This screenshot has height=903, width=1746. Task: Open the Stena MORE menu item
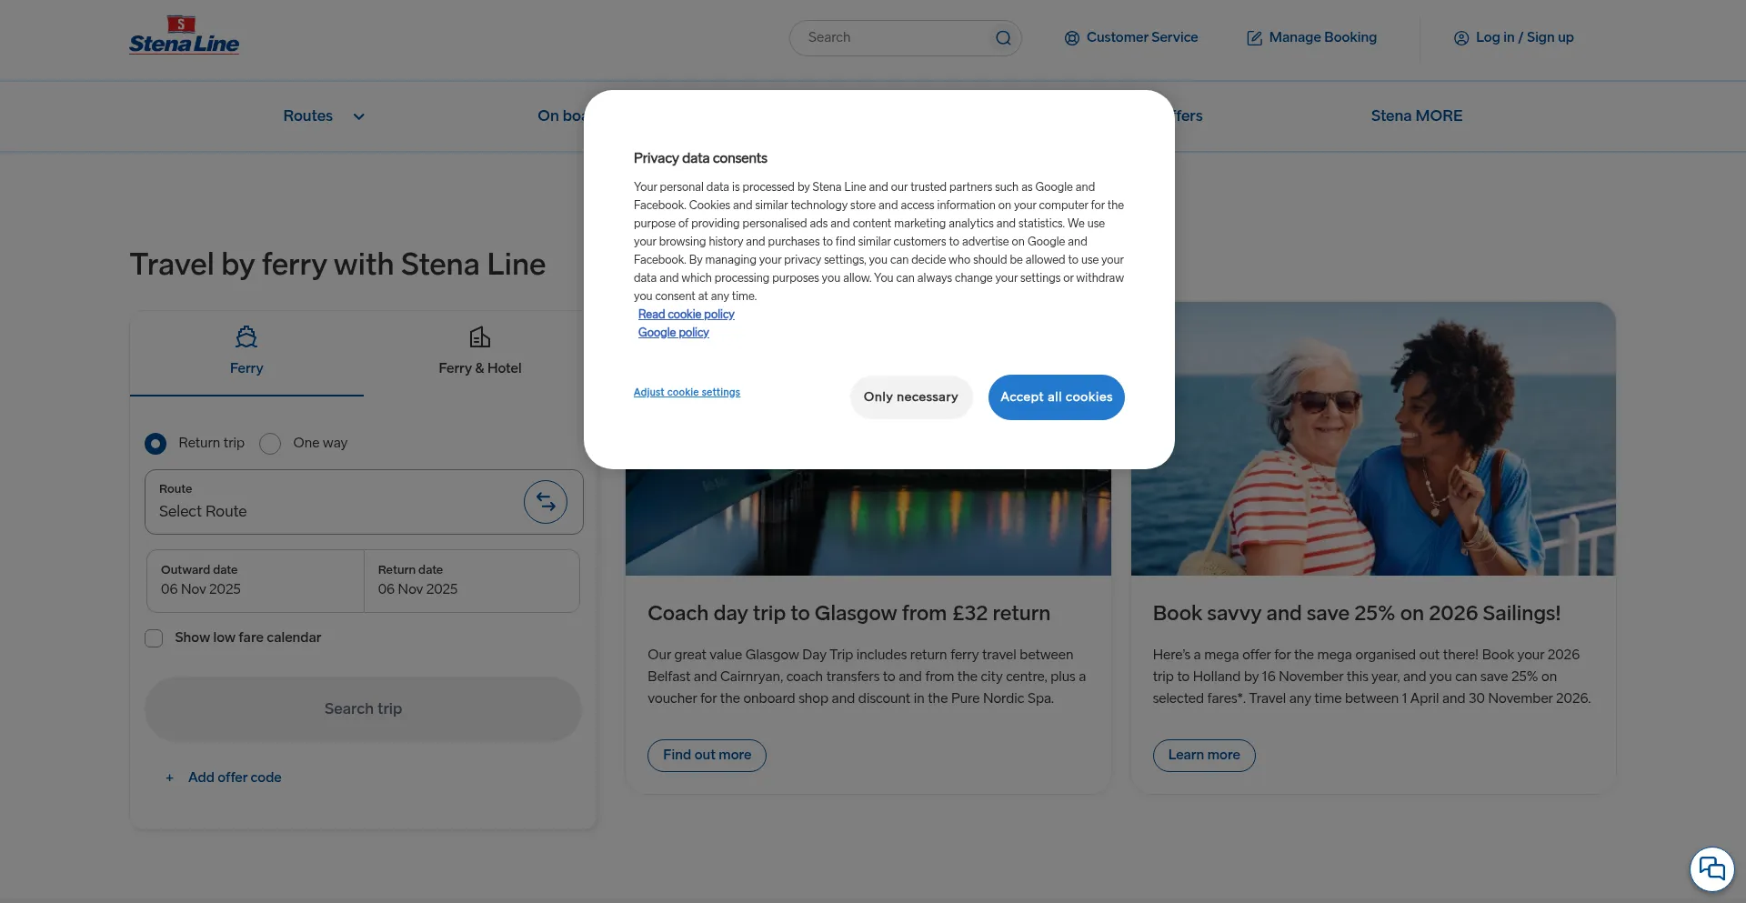[x=1416, y=115]
